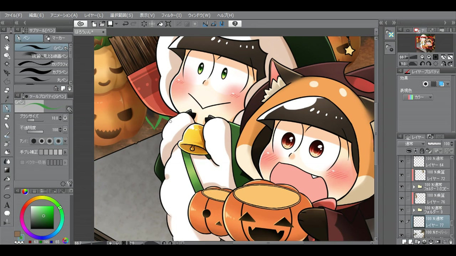This screenshot has height=256, width=456.
Task: Toggle visibility of フォルダー 3 のコピー
Action: pos(401,187)
